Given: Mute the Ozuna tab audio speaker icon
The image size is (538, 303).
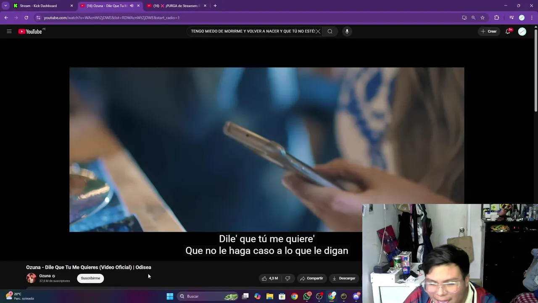Looking at the screenshot, I should pos(132,6).
